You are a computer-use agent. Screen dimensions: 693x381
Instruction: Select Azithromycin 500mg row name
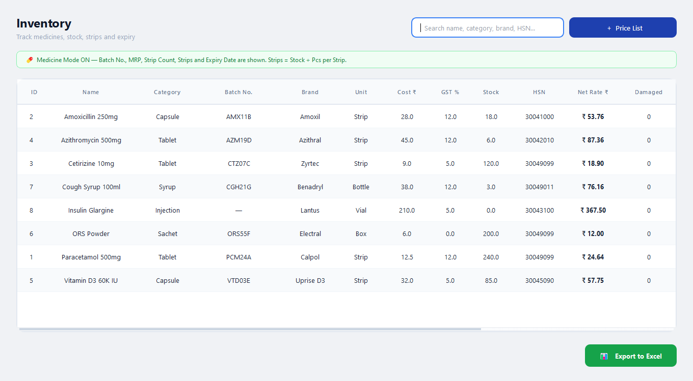coord(91,140)
